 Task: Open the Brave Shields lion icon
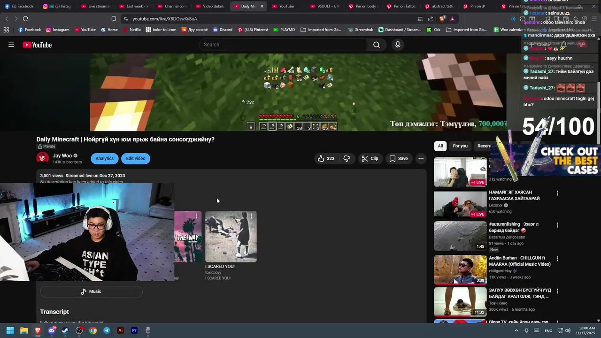442,19
